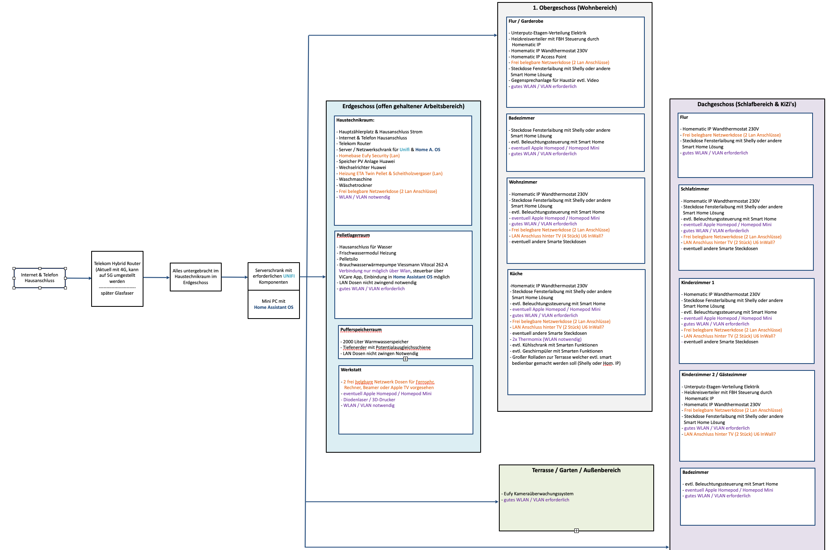Click the 'Wäschetrockner' line
The height and width of the screenshot is (550, 830).
354,185
